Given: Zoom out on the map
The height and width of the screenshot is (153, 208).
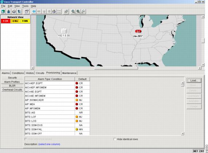Looking at the screenshot, I should (x=73, y=12).
